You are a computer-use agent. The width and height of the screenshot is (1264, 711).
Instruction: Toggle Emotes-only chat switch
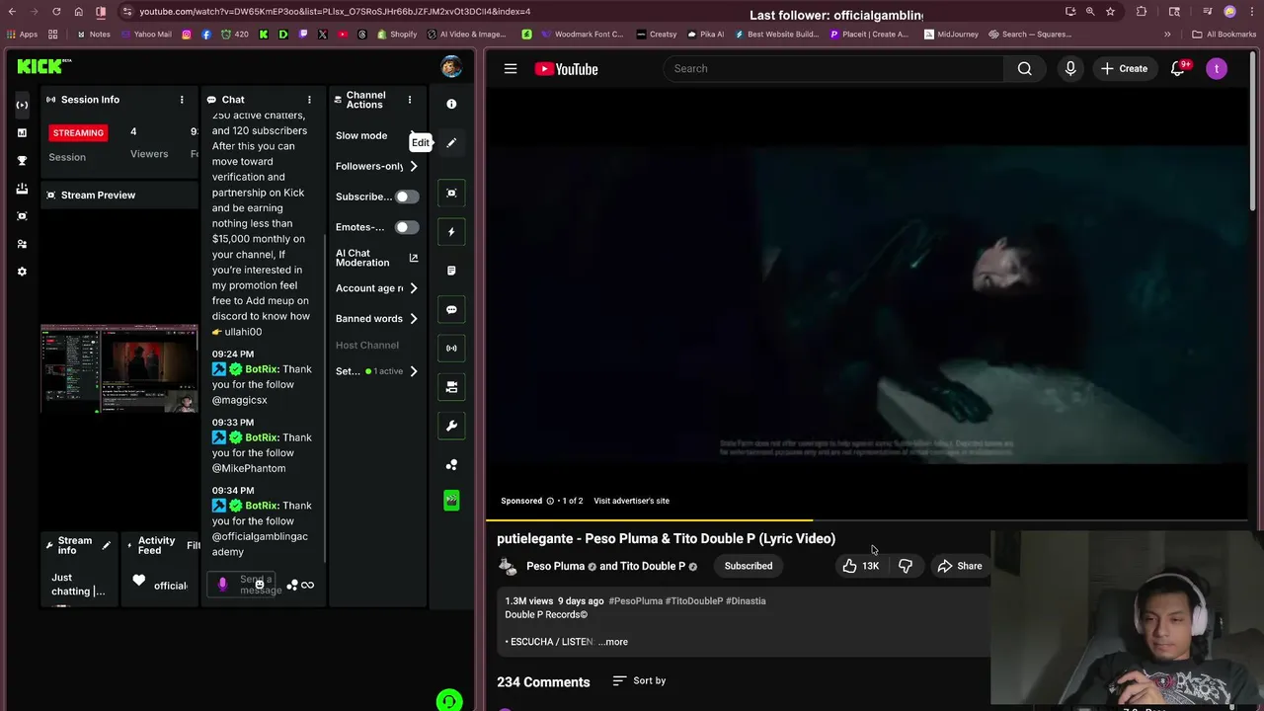(407, 227)
